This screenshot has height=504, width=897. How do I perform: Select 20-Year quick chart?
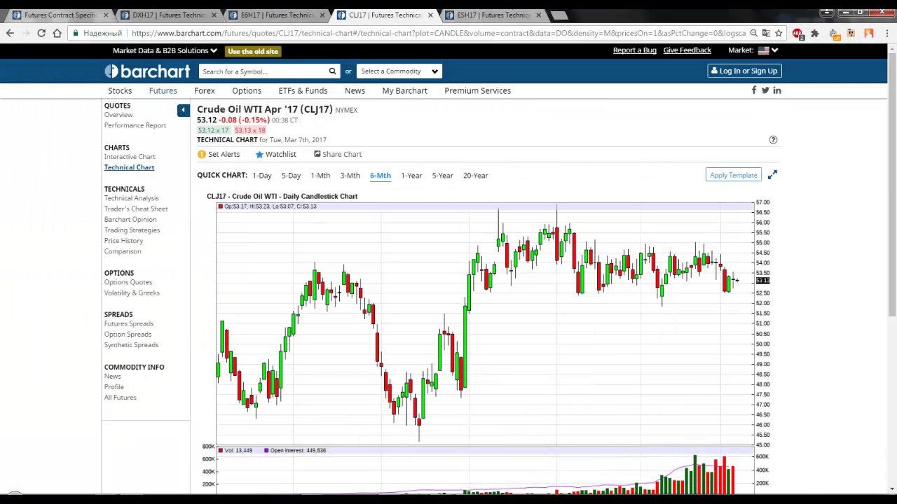click(x=475, y=176)
